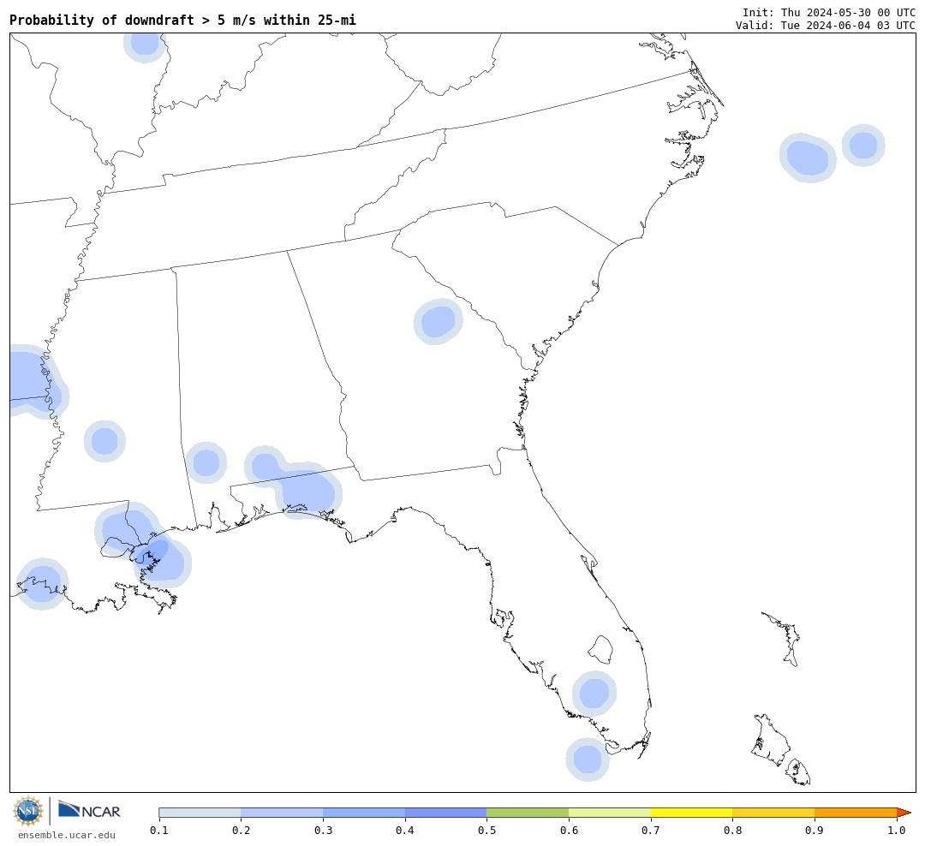Click the ensemble.ucar.edu text
Viewport: 925px width, 846px height.
coord(67,835)
